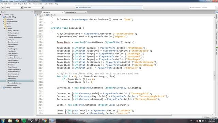The image size is (218, 123).
Task: Select AbilityContainer.cs in solution tree
Action: tap(14, 31)
